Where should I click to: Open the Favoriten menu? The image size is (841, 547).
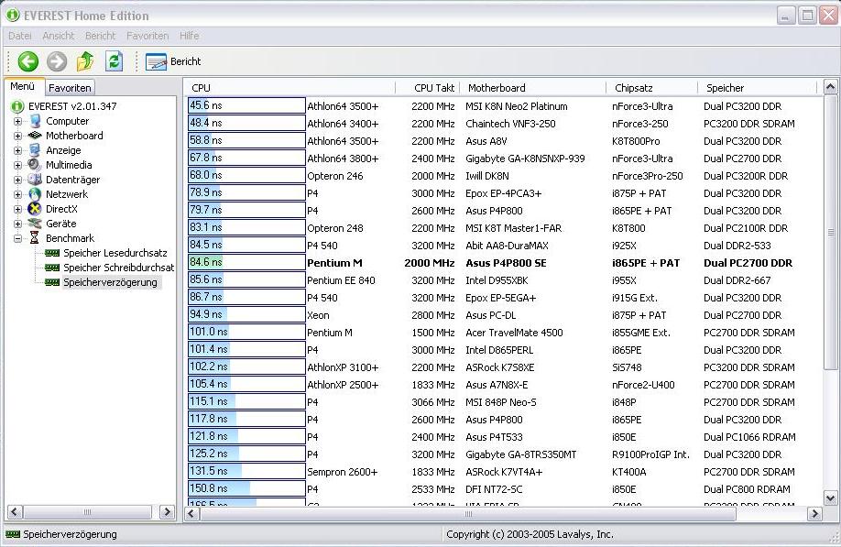click(147, 36)
